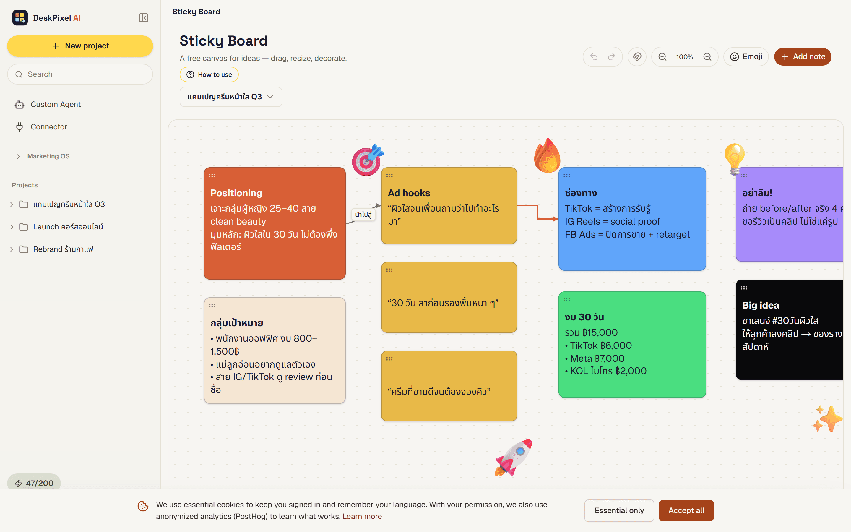Toggle the connector link tool
Image resolution: width=851 pixels, height=532 pixels.
pos(637,57)
